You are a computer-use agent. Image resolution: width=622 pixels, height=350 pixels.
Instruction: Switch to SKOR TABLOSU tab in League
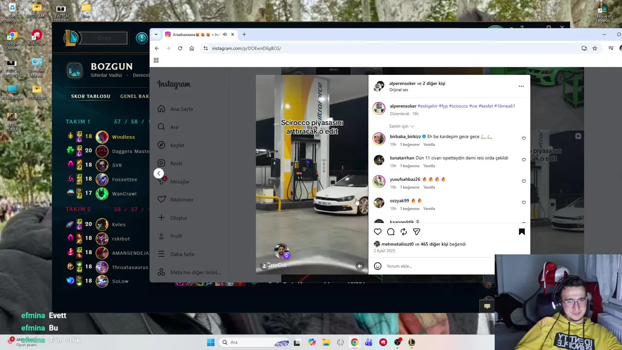click(91, 96)
